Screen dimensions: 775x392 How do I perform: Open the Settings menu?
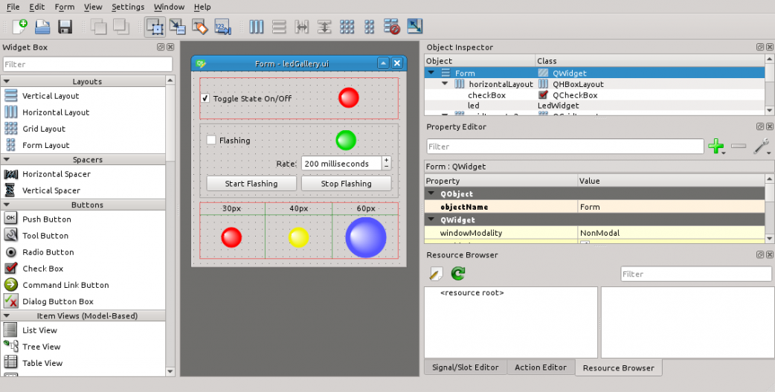[x=128, y=7]
